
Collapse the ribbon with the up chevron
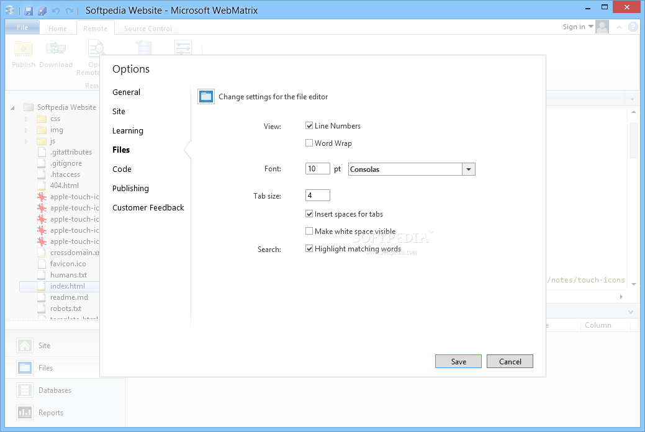click(x=619, y=27)
